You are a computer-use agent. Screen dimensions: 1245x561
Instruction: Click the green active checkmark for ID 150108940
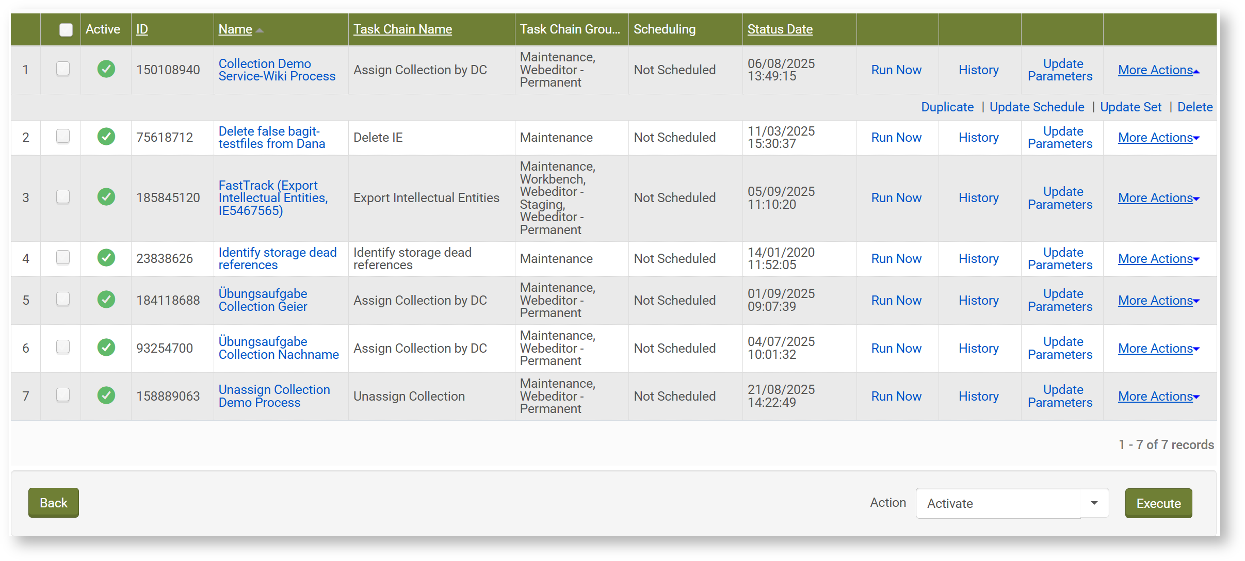tap(106, 69)
